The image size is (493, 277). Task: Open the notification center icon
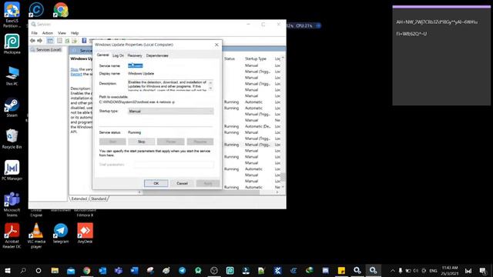[x=483, y=270]
